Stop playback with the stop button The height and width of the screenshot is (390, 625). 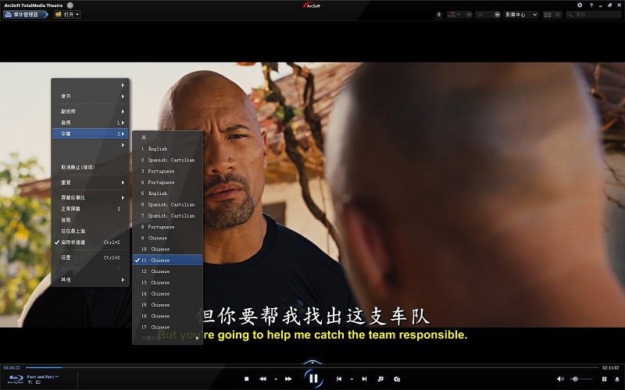[x=246, y=379]
